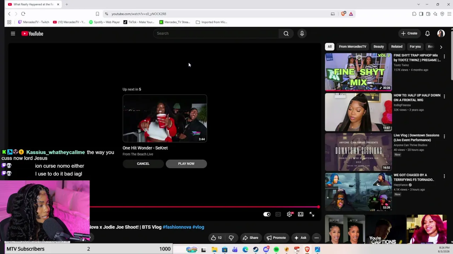Promote this video

tap(276, 238)
